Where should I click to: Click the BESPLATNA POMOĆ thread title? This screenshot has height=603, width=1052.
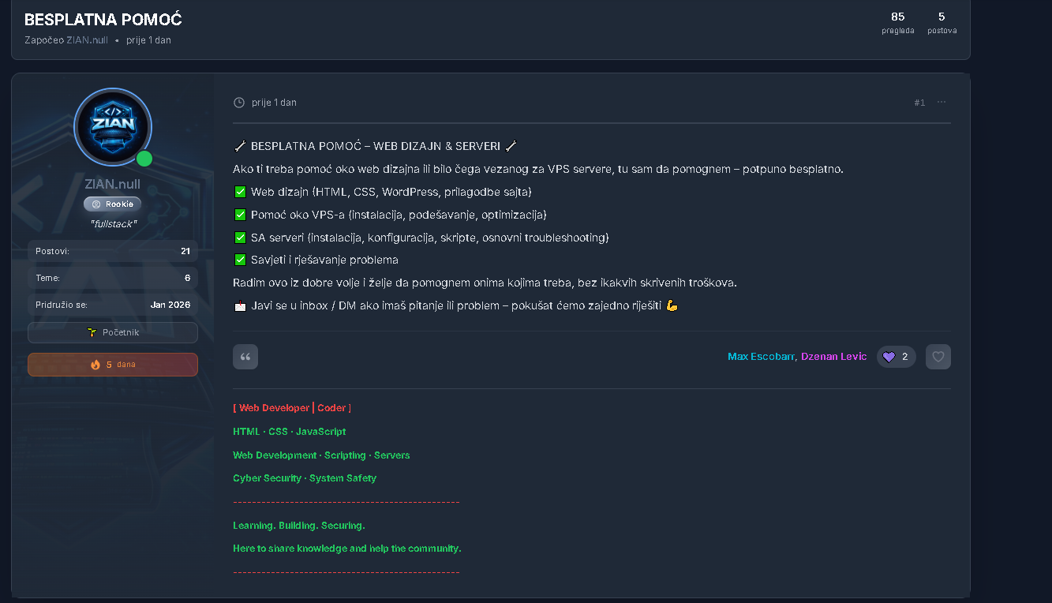[103, 20]
